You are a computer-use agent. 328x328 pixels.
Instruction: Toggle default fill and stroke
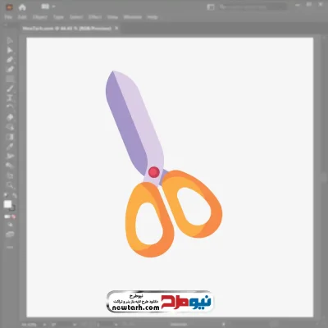coord(6,196)
